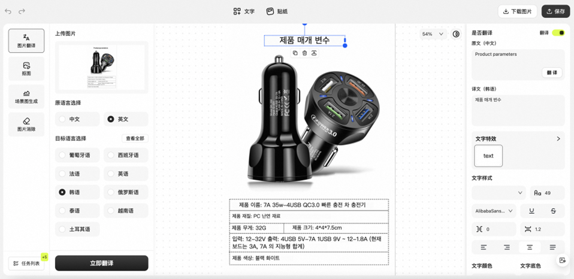Choose 泰语 as target language
This screenshot has height=279, width=574.
point(77,211)
